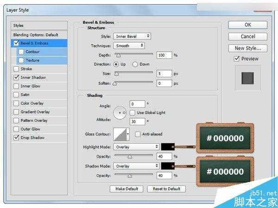
Task: Select the Drop Shadow style entry
Action: (32, 138)
